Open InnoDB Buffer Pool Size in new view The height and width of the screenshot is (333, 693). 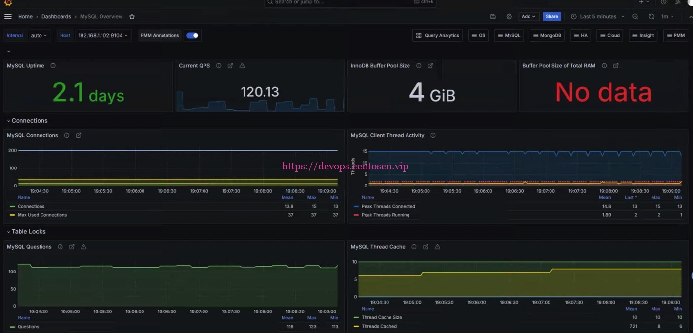[x=430, y=65]
